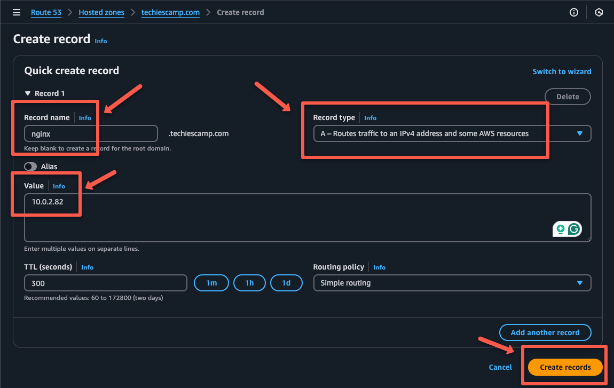
Task: Click 'Enter multiple values on separate lines.' hint
Action: [x=82, y=249]
